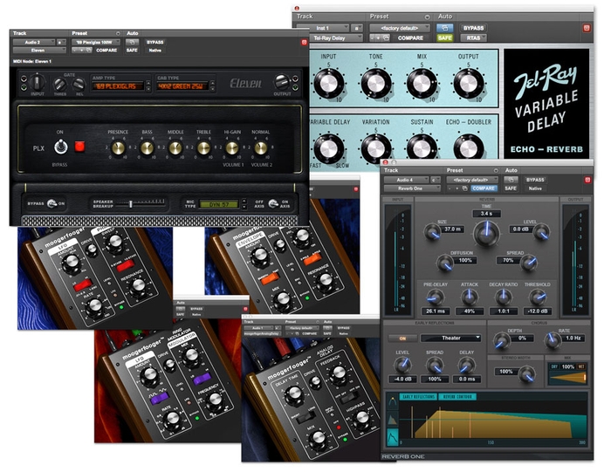Click COMPARE in the Eleven window
The image size is (611, 472).
(106, 51)
